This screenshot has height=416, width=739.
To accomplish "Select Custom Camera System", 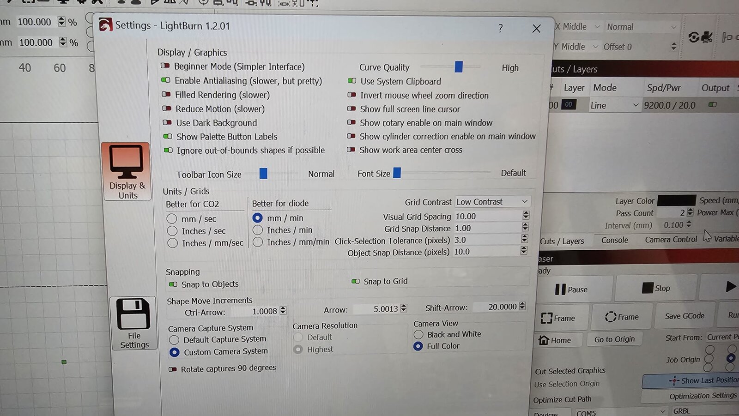I will point(174,352).
